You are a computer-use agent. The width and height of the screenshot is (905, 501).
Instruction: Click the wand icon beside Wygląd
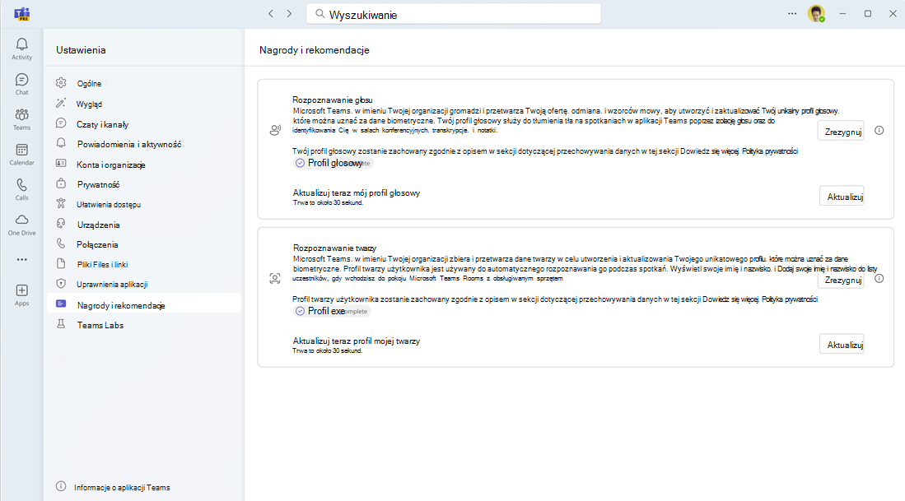pyautogui.click(x=61, y=103)
